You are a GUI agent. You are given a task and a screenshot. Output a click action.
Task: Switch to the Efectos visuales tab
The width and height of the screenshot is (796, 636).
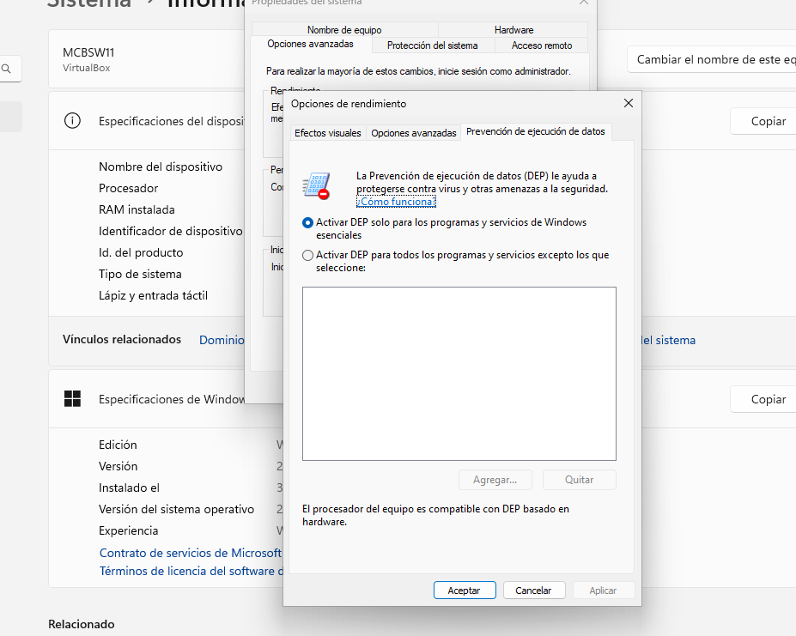(327, 133)
